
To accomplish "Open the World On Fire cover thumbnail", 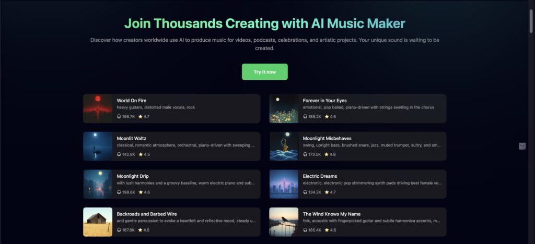I will 98,108.
